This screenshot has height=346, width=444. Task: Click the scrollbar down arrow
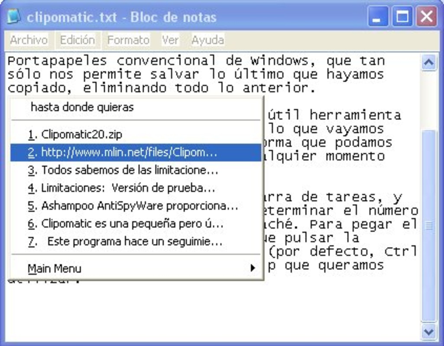tap(428, 331)
